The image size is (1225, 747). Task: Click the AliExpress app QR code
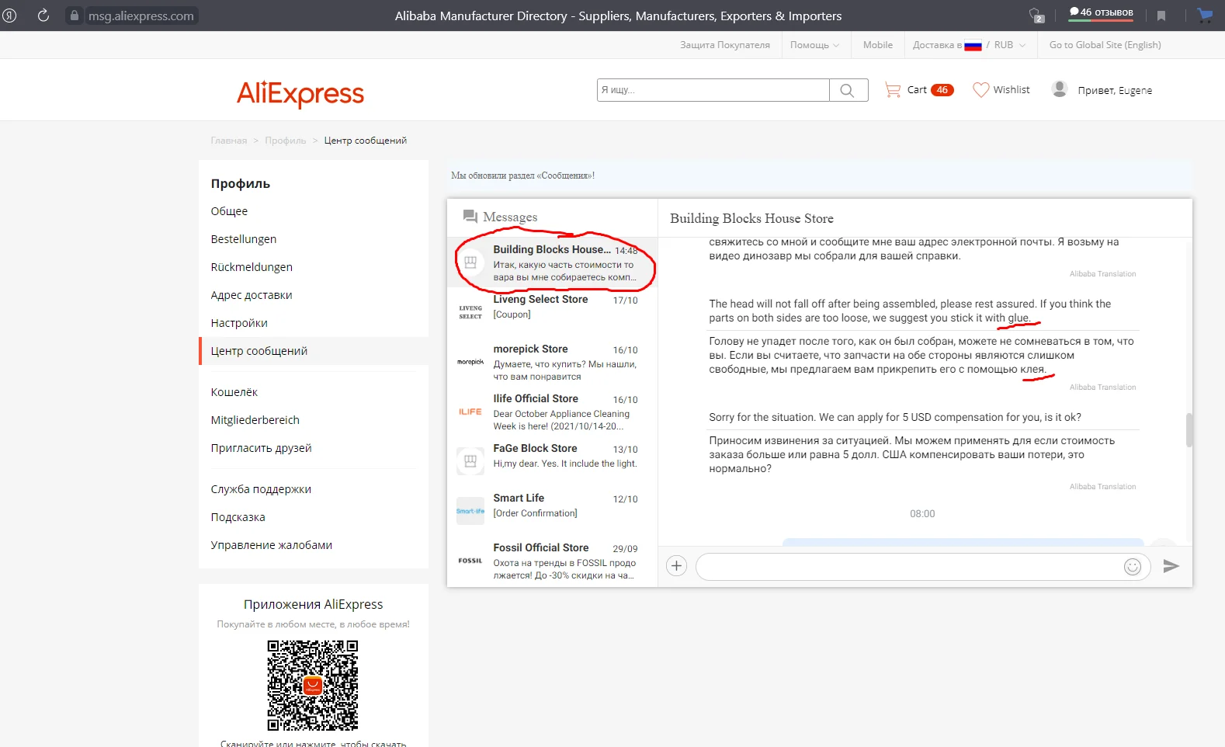(313, 686)
